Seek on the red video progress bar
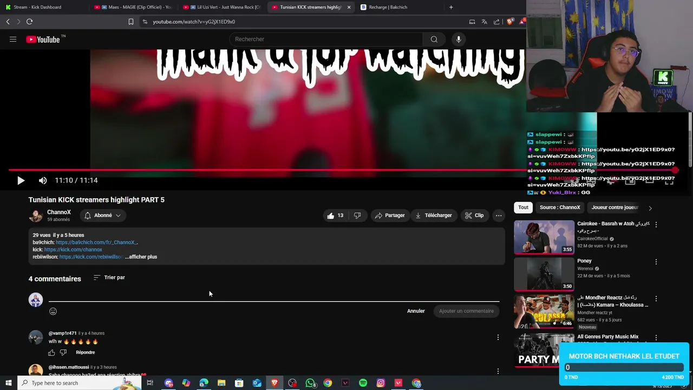This screenshot has height=390, width=693. pos(342,170)
